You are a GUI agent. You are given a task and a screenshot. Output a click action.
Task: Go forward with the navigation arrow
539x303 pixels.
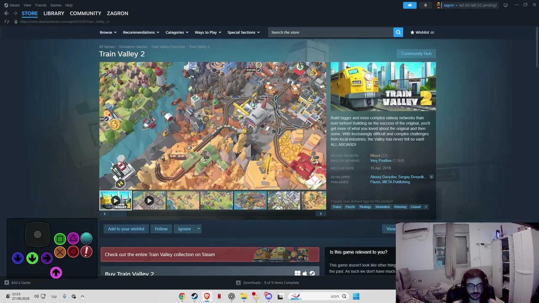tap(15, 13)
